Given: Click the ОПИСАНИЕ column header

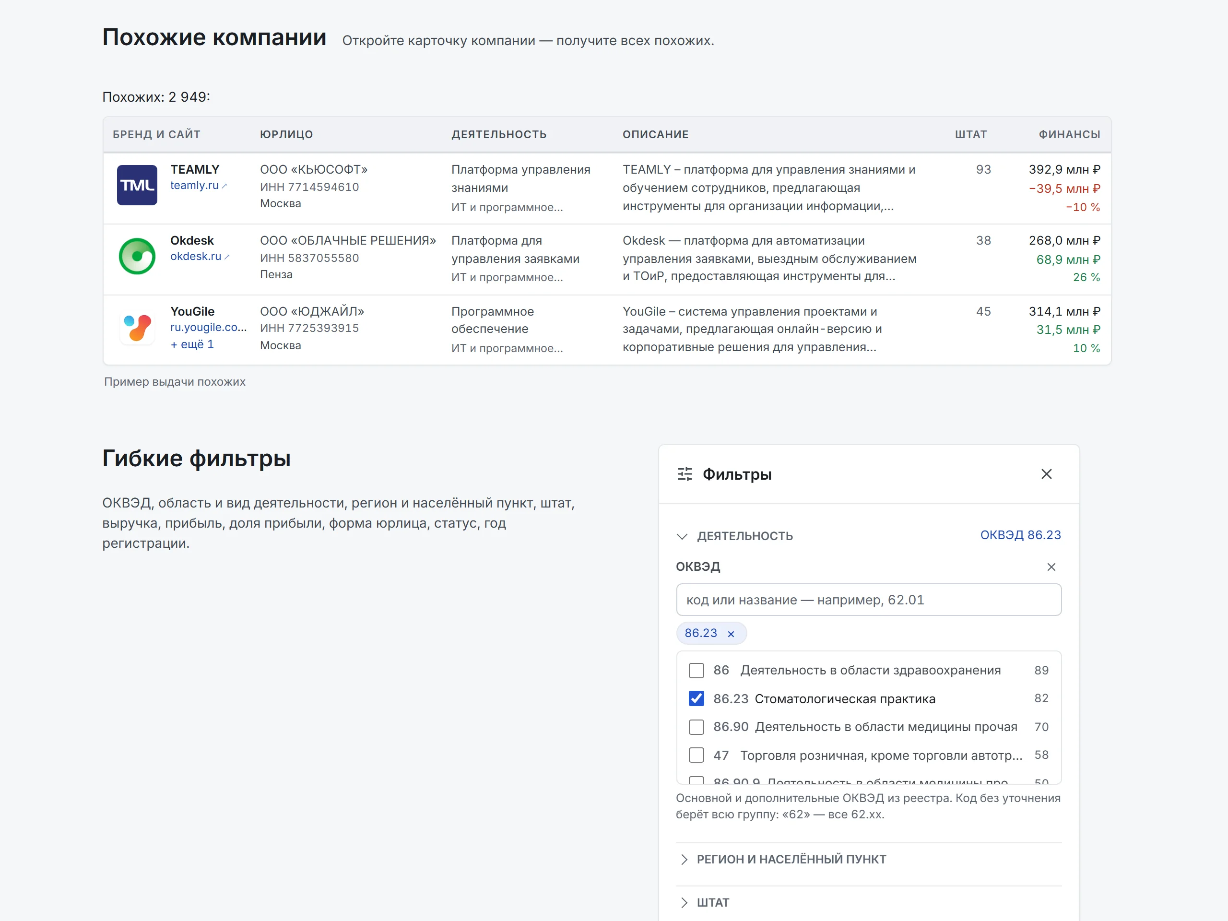Looking at the screenshot, I should coord(655,134).
